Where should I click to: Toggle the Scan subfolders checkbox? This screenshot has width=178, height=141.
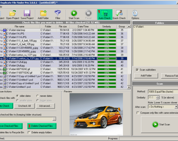pyautogui.click(x=137, y=70)
